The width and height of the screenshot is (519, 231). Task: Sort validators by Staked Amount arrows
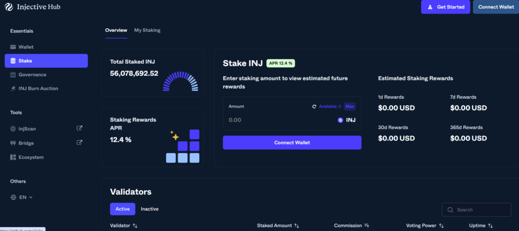(x=296, y=226)
